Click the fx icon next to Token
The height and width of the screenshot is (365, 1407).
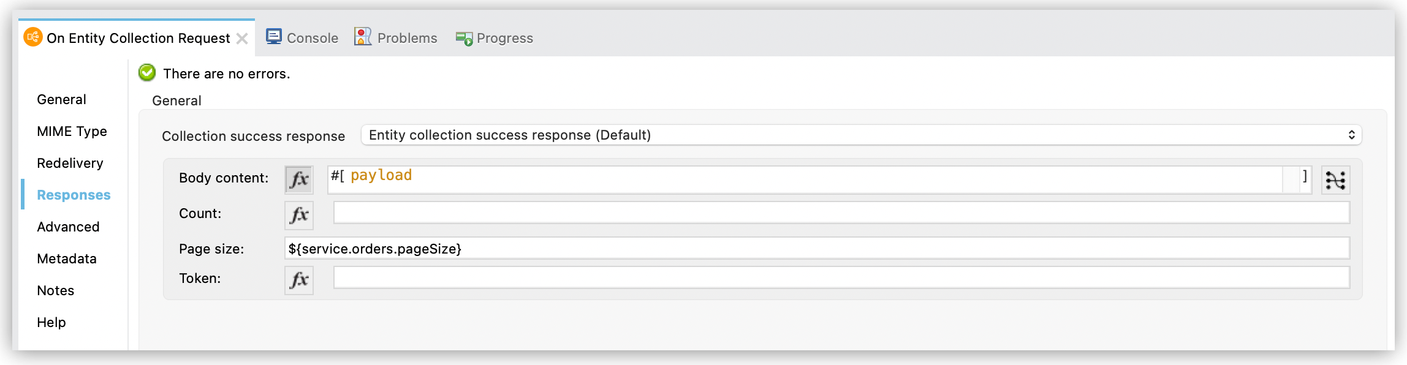(x=298, y=280)
